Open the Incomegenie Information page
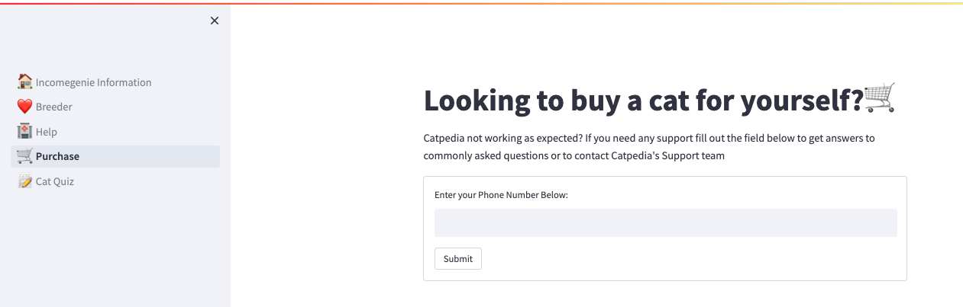This screenshot has height=307, width=963. pos(93,82)
